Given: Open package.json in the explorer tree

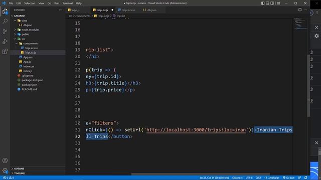Looking at the screenshot, I should coord(29,84).
